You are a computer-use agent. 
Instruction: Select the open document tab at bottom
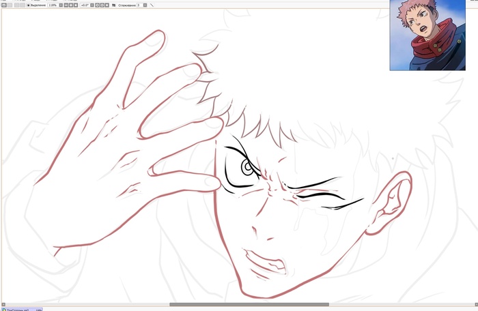point(20,309)
